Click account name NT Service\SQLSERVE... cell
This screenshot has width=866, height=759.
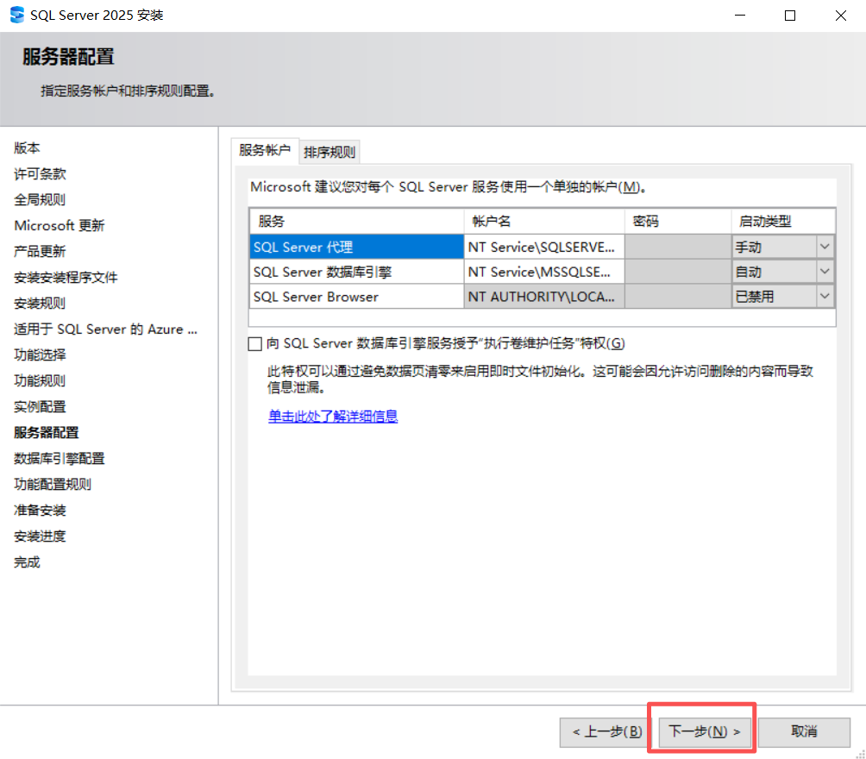point(544,247)
